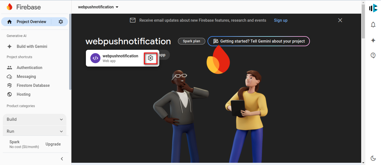The width and height of the screenshot is (381, 165).
Task: Expand the Run product category
Action: pyautogui.click(x=35, y=131)
